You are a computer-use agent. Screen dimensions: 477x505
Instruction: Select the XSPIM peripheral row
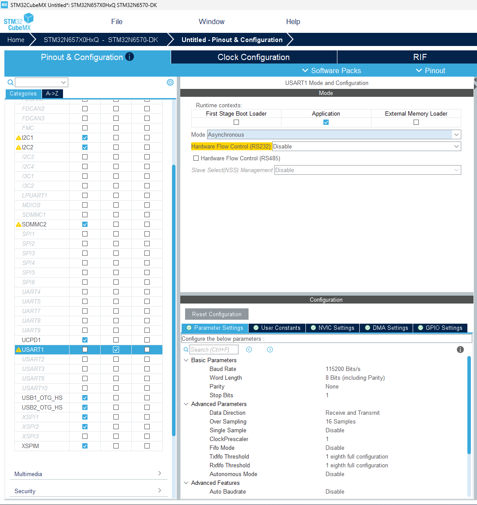[88, 446]
